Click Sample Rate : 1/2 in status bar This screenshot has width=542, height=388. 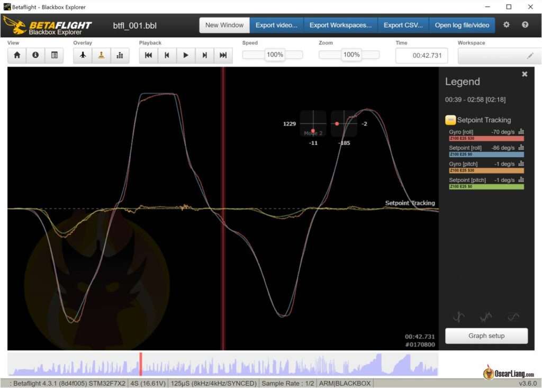(x=288, y=383)
